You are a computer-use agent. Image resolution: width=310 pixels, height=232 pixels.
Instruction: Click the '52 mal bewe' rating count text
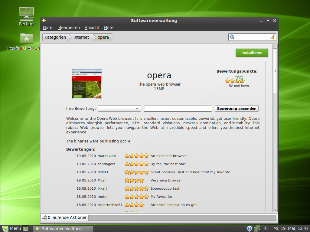(239, 86)
